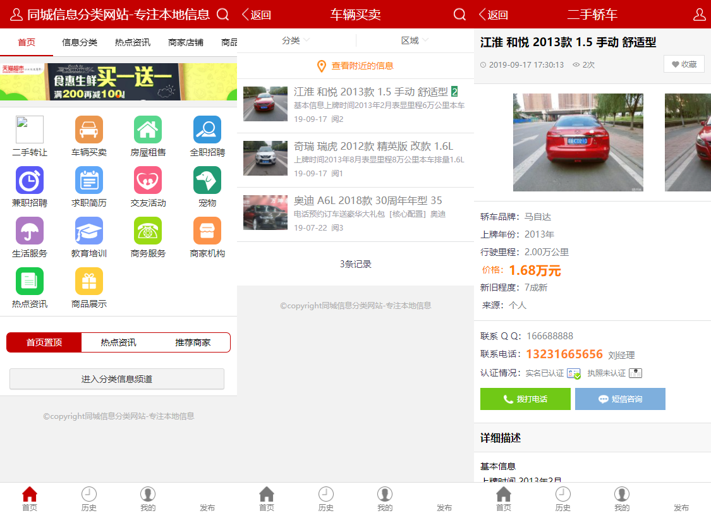This screenshot has height=513, width=711.
Task: Switch to the 商家店铺 top tab
Action: [185, 42]
